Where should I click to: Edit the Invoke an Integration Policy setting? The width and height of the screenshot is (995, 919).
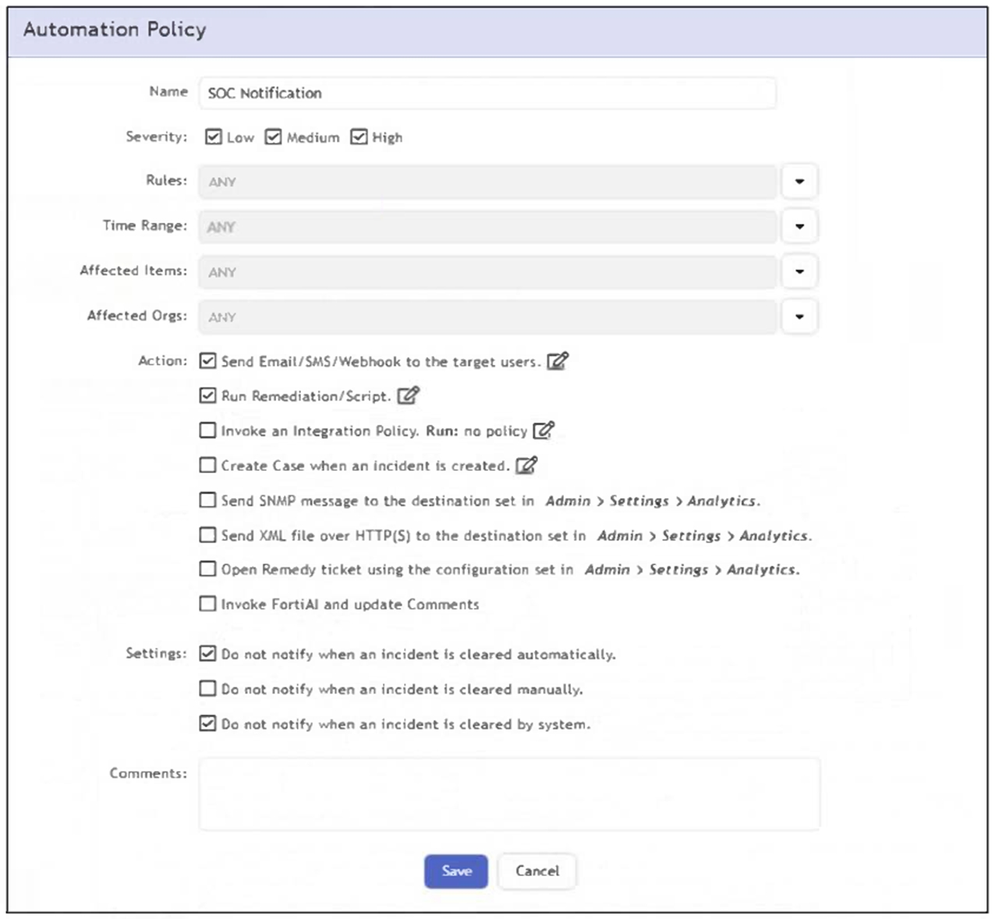(543, 430)
